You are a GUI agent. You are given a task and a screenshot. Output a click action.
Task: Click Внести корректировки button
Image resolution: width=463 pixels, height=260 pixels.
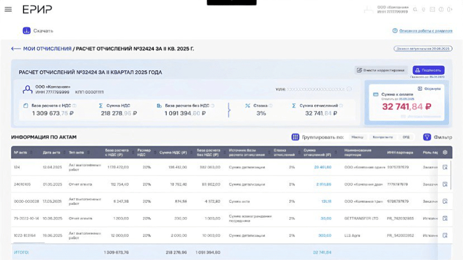point(381,70)
